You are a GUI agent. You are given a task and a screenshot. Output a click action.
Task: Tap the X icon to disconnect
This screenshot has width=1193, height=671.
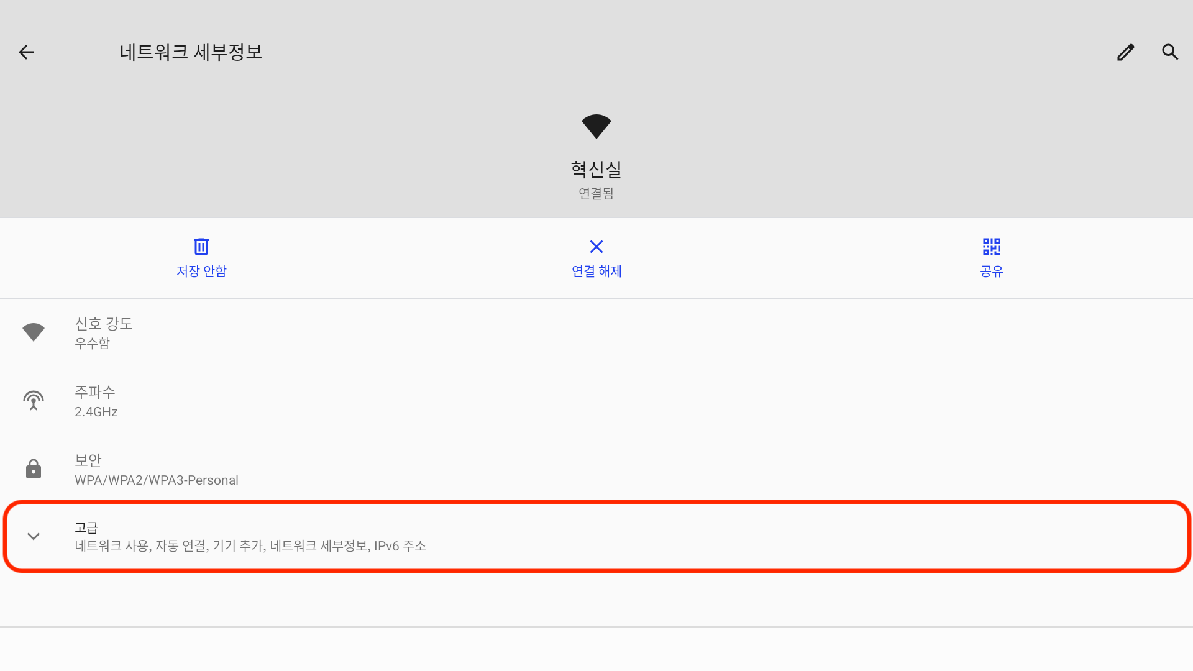click(596, 247)
